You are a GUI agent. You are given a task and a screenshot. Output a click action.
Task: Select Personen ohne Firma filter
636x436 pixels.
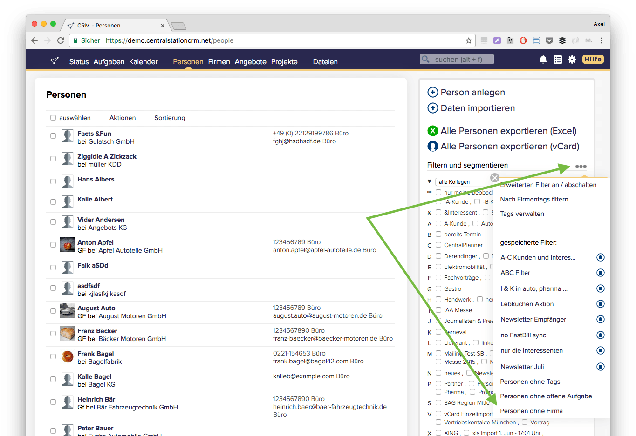tap(531, 411)
